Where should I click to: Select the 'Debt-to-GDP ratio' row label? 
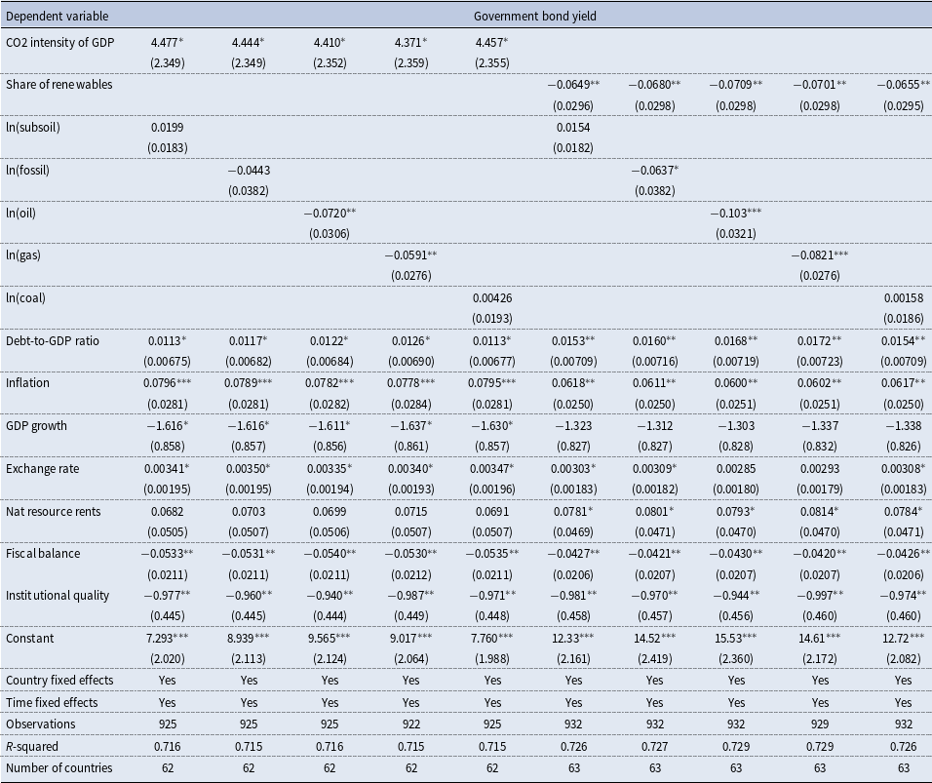pyautogui.click(x=53, y=340)
